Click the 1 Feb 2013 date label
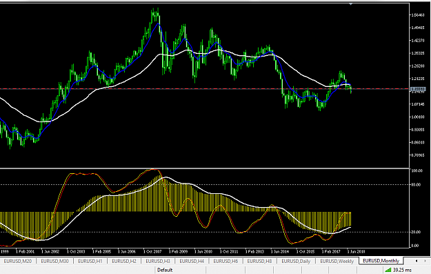The image size is (431, 274). (x=254, y=251)
